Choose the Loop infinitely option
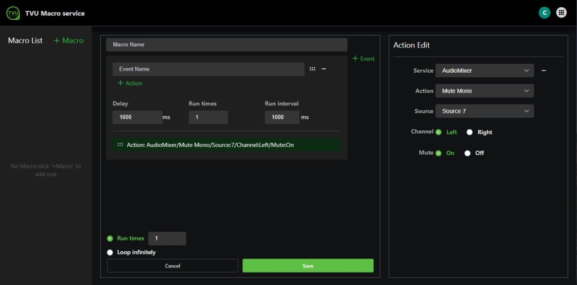577x285 pixels. 110,252
